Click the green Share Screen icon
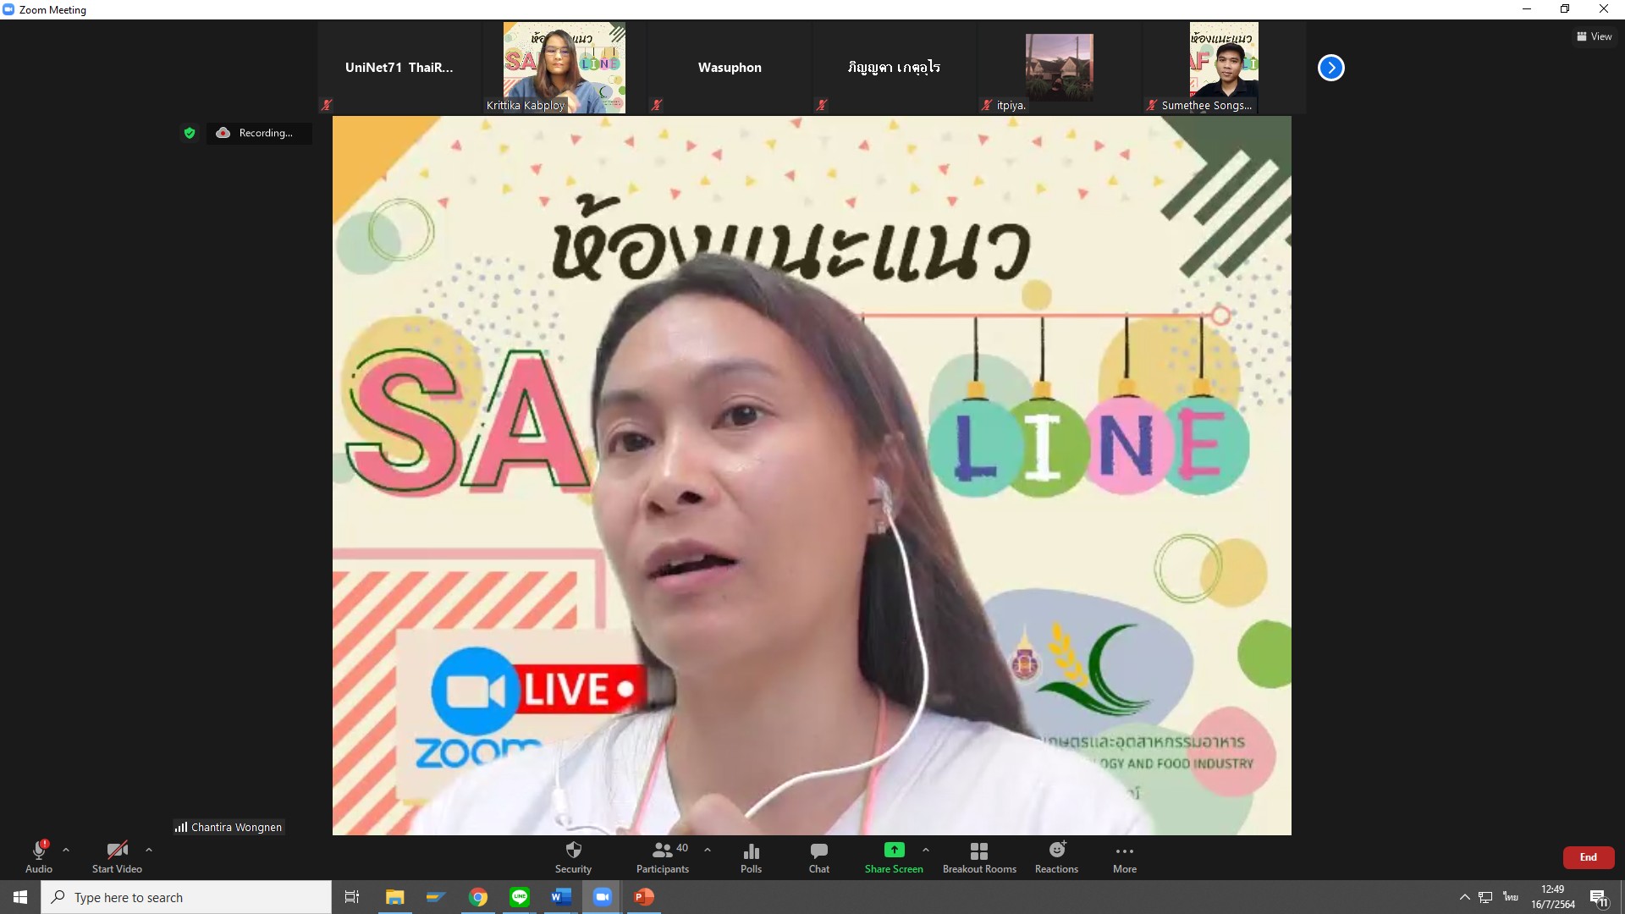This screenshot has height=914, width=1625. [x=894, y=850]
